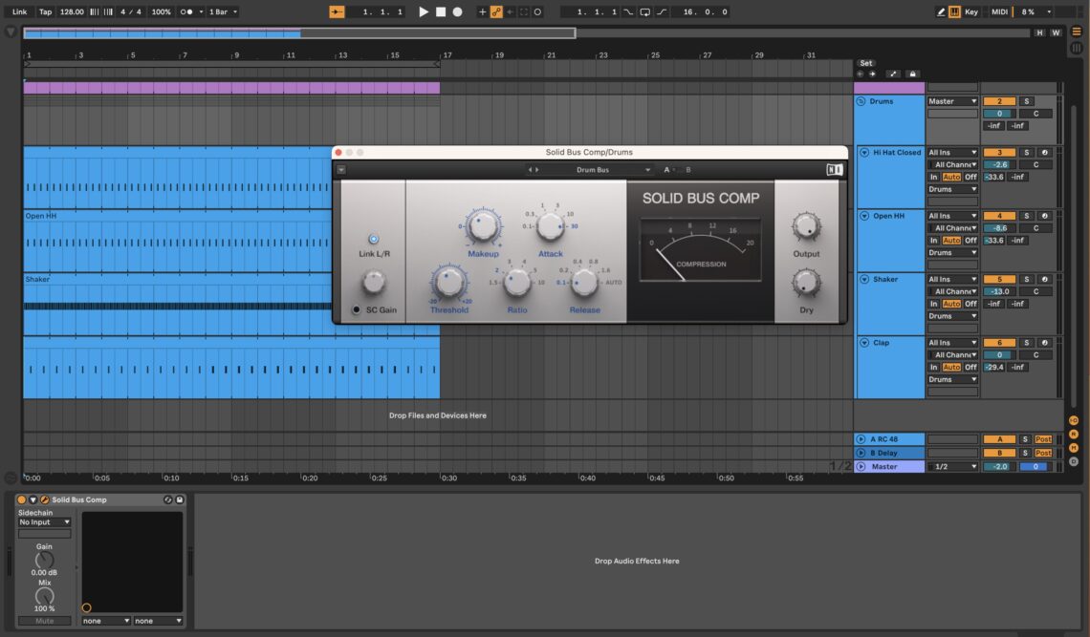Adjust the Threshold knob
The height and width of the screenshot is (637, 1090).
click(x=448, y=282)
